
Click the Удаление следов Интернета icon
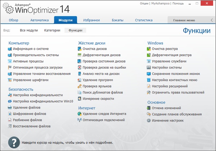pyautogui.click(x=80, y=114)
